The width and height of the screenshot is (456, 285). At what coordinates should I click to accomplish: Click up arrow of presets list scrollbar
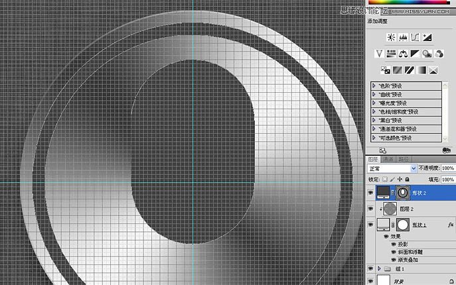445,85
